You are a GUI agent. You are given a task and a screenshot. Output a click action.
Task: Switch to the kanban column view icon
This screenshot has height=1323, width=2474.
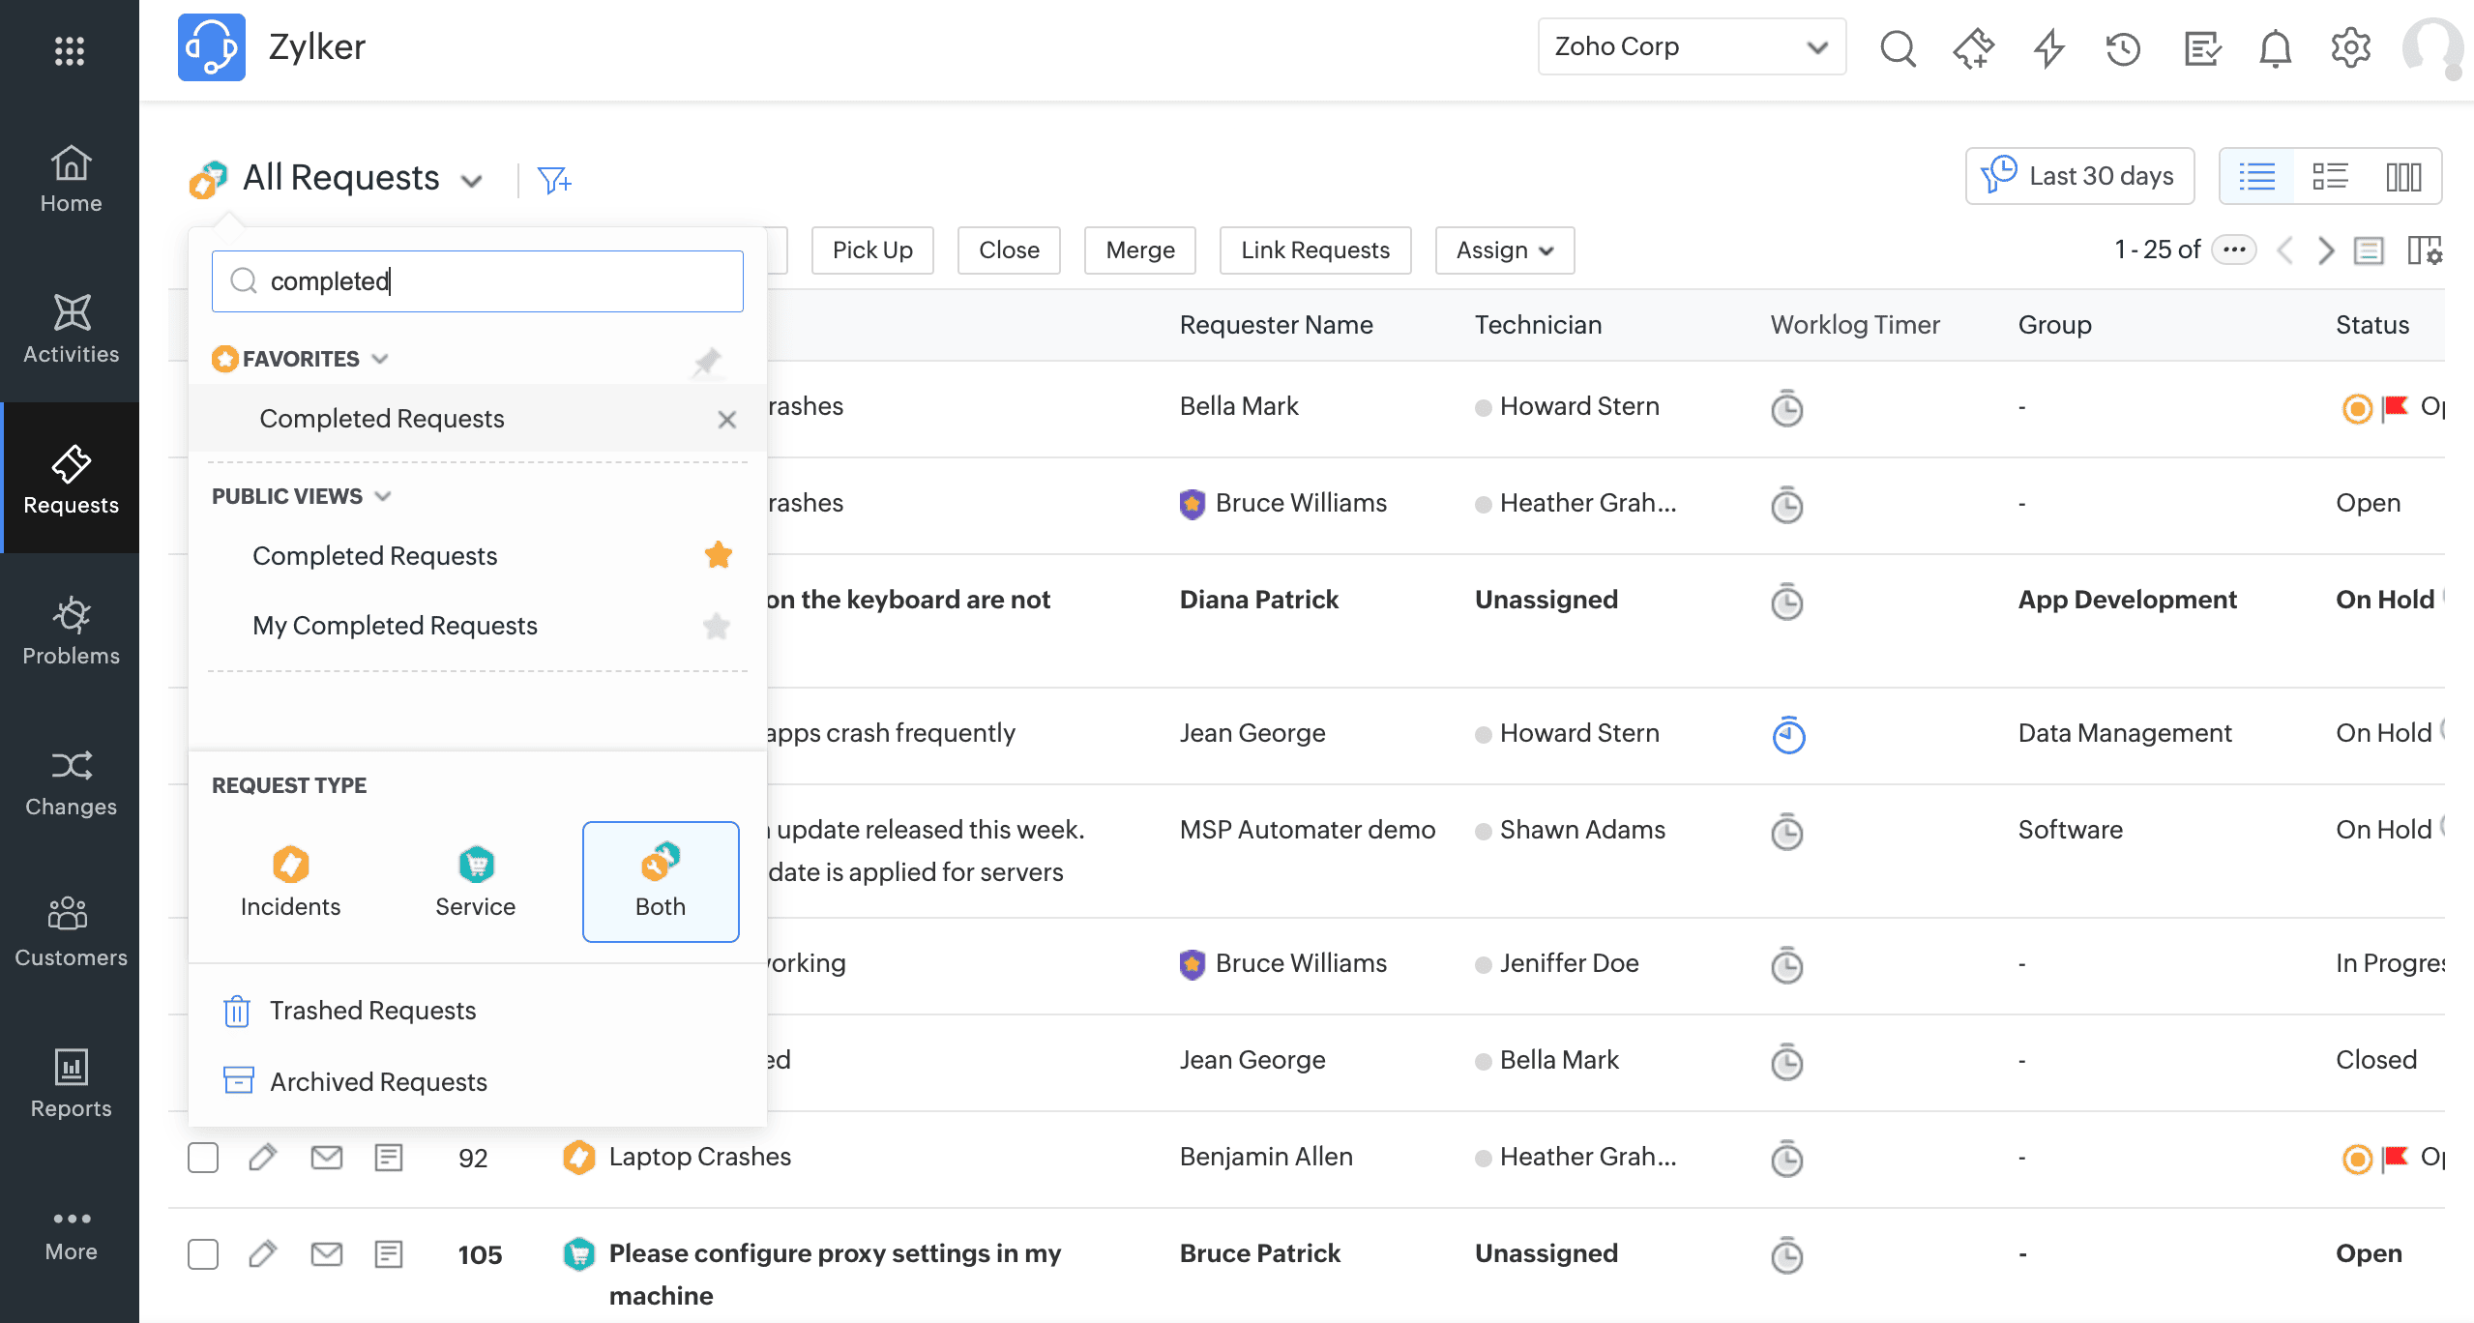tap(2402, 177)
